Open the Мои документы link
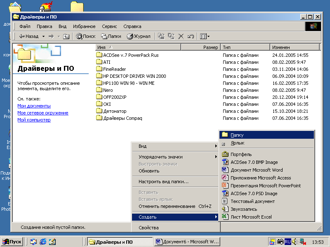330x247 pixels. point(34,106)
